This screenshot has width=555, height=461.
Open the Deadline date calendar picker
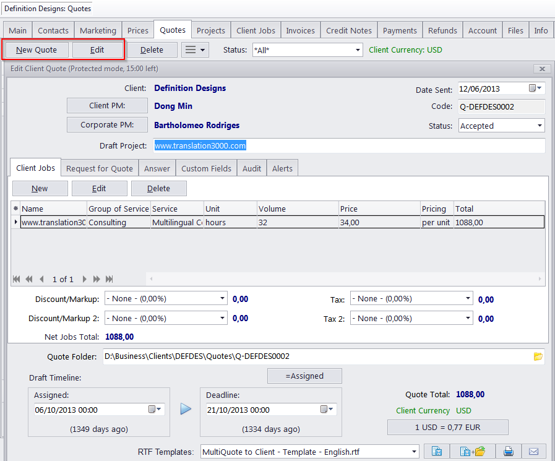pos(327,409)
